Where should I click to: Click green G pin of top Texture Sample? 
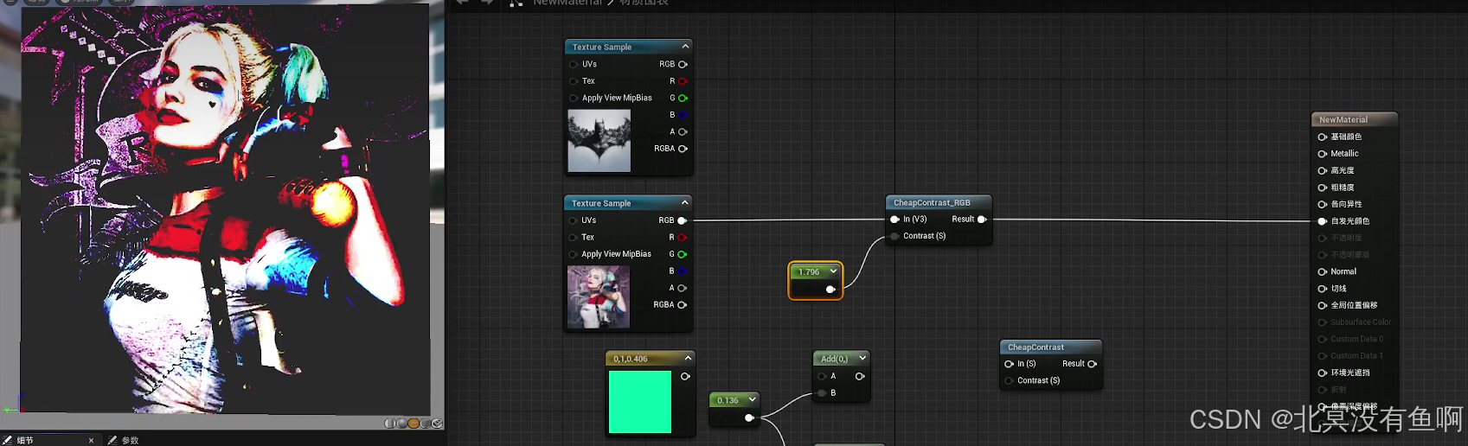[x=683, y=98]
